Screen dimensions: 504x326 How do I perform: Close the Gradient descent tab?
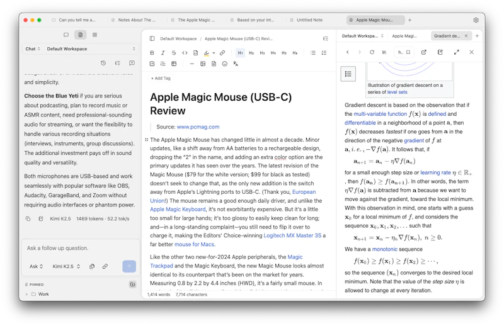pyautogui.click(x=466, y=36)
